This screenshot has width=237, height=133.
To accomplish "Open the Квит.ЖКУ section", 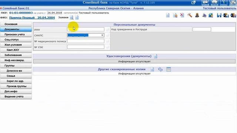I will coord(16,50).
